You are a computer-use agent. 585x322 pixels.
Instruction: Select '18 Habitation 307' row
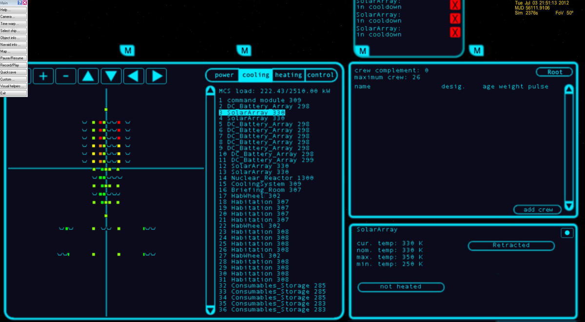pos(254,202)
